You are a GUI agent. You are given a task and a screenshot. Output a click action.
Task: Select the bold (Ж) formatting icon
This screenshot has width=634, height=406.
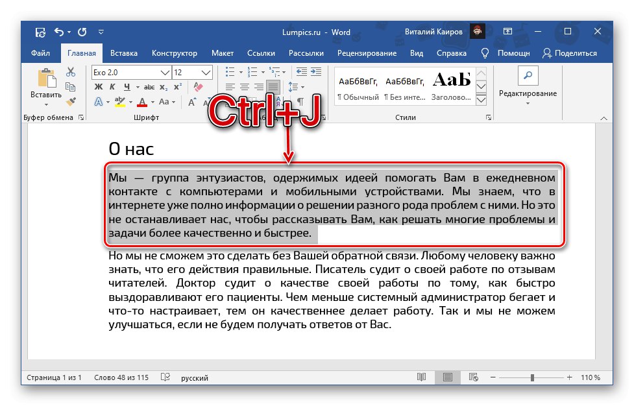point(99,86)
